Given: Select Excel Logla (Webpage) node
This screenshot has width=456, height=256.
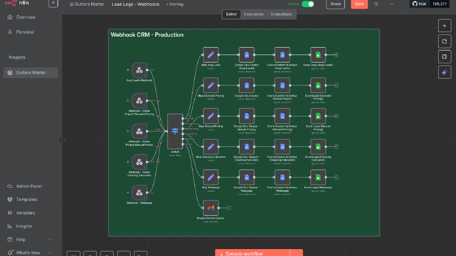Looking at the screenshot, I should (x=318, y=177).
